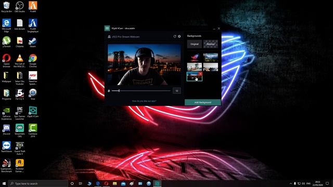Click the blur slider track in VCam
The image size is (333, 187).
tap(141, 91)
